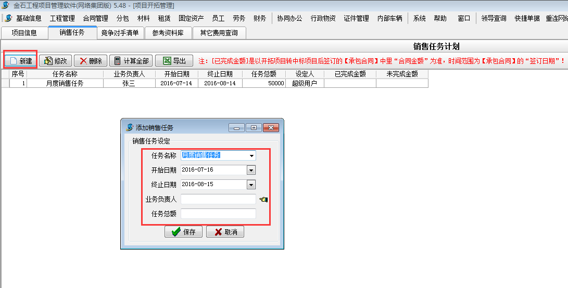Screen dimensions: 568x288
Task: Open the 终止日期 date picker dropdown
Action: [x=251, y=185]
